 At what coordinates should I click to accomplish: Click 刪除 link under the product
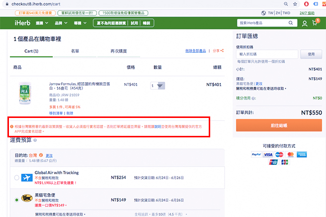click(70, 113)
